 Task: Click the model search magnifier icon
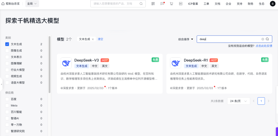tap(267, 39)
